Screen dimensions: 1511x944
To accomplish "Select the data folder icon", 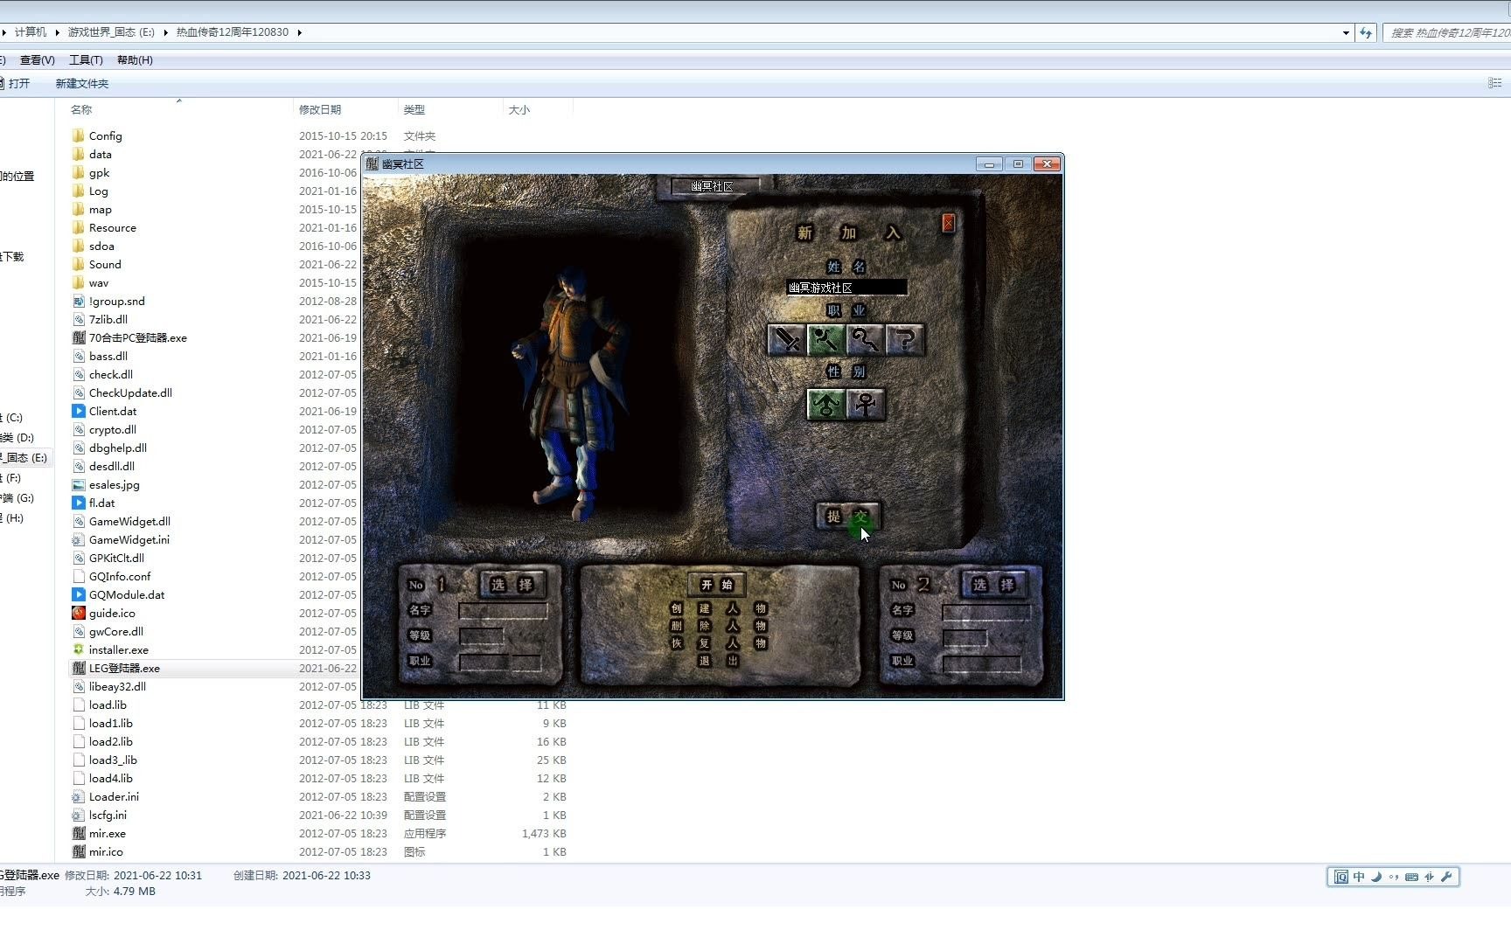I will pyautogui.click(x=79, y=154).
